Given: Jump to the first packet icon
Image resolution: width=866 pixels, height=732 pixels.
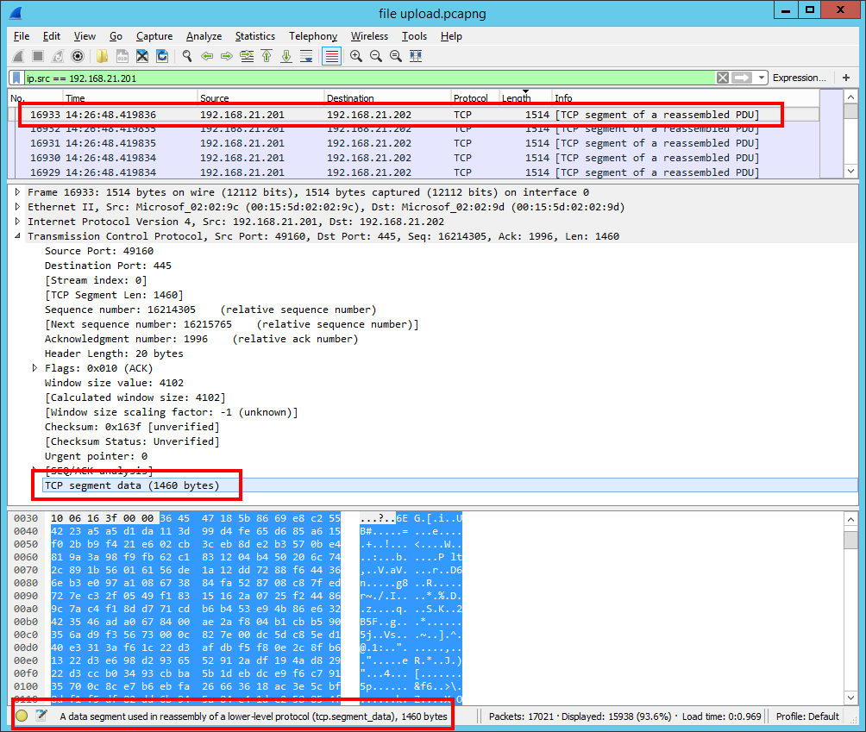Looking at the screenshot, I should [x=267, y=56].
